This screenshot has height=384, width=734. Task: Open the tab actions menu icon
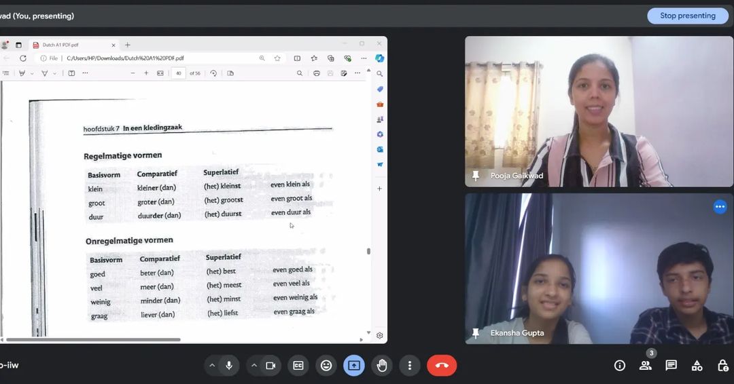pos(19,45)
